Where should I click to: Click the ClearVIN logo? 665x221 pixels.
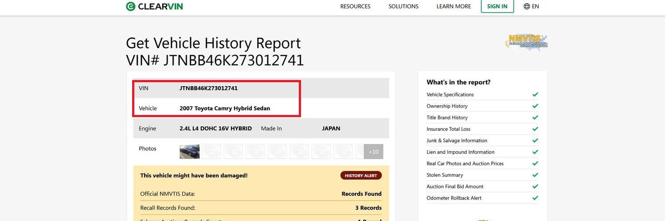coord(154,6)
